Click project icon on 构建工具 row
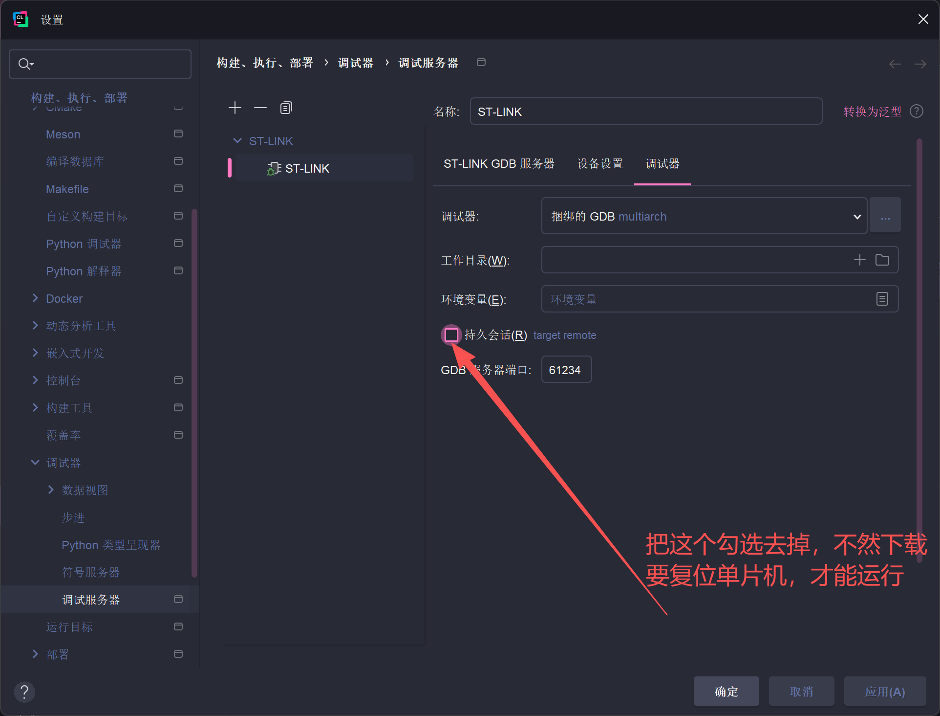 coord(178,407)
